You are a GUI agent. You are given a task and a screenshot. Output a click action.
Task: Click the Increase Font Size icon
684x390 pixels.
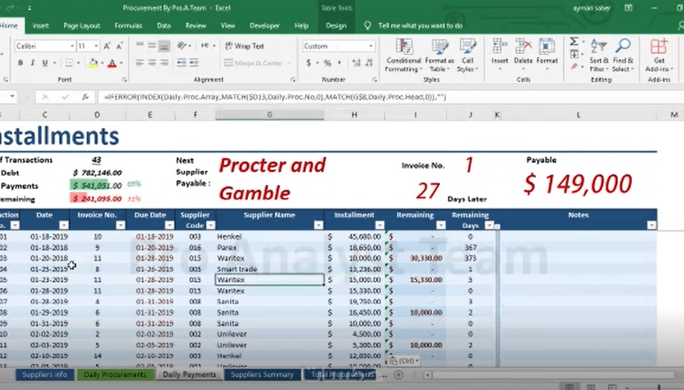[107, 46]
